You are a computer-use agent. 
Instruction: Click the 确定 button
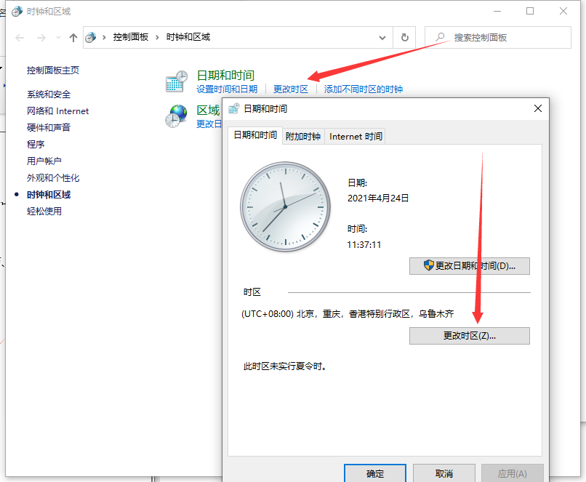(x=375, y=473)
